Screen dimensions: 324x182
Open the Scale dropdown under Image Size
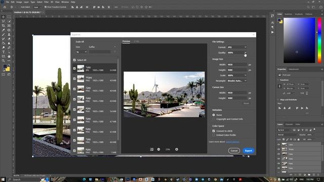click(x=237, y=75)
